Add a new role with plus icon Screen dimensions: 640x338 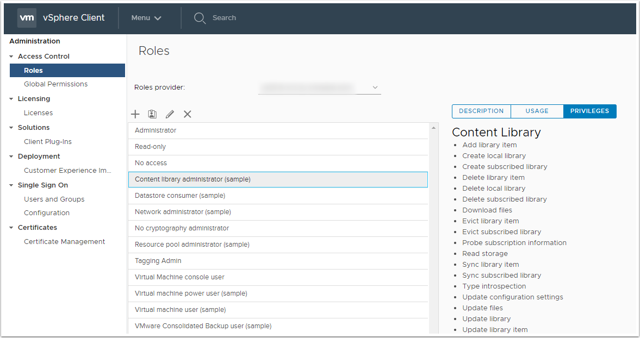135,114
